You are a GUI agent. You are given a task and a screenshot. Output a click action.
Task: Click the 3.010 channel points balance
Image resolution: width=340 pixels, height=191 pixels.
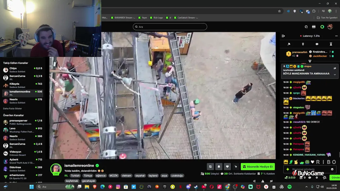(290, 178)
